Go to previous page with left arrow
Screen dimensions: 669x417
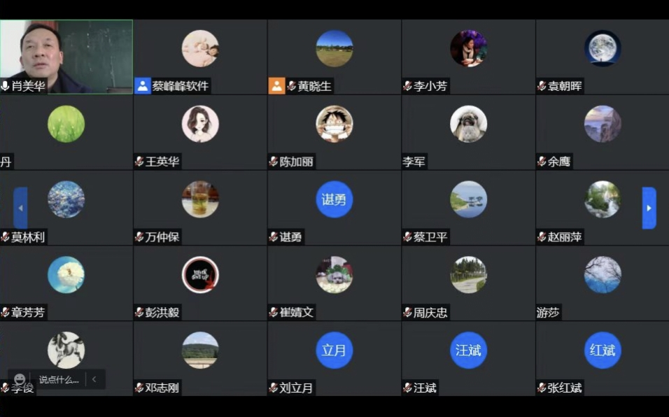20,208
